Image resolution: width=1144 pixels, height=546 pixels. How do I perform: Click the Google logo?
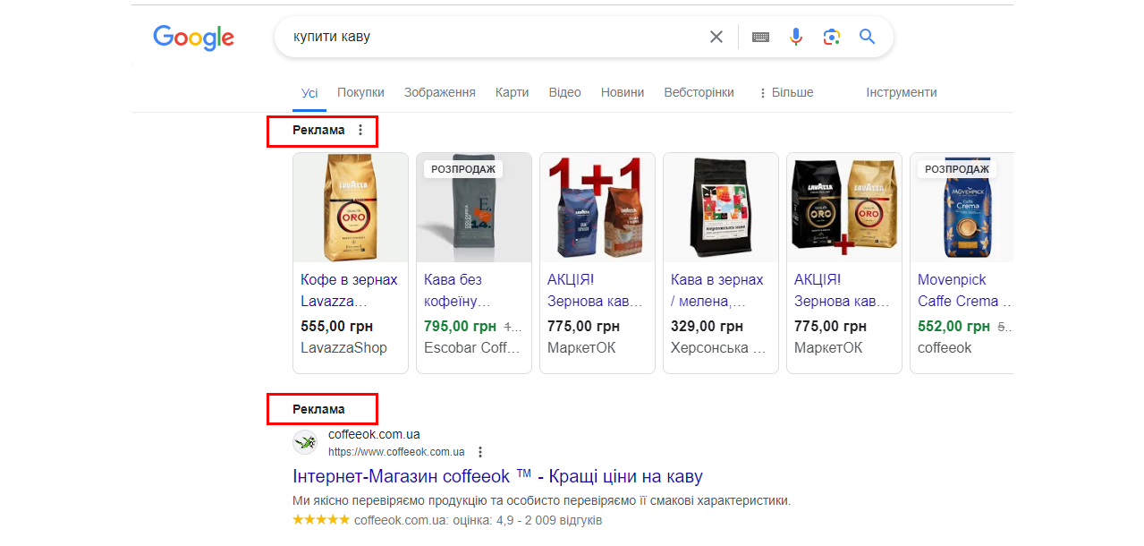193,38
